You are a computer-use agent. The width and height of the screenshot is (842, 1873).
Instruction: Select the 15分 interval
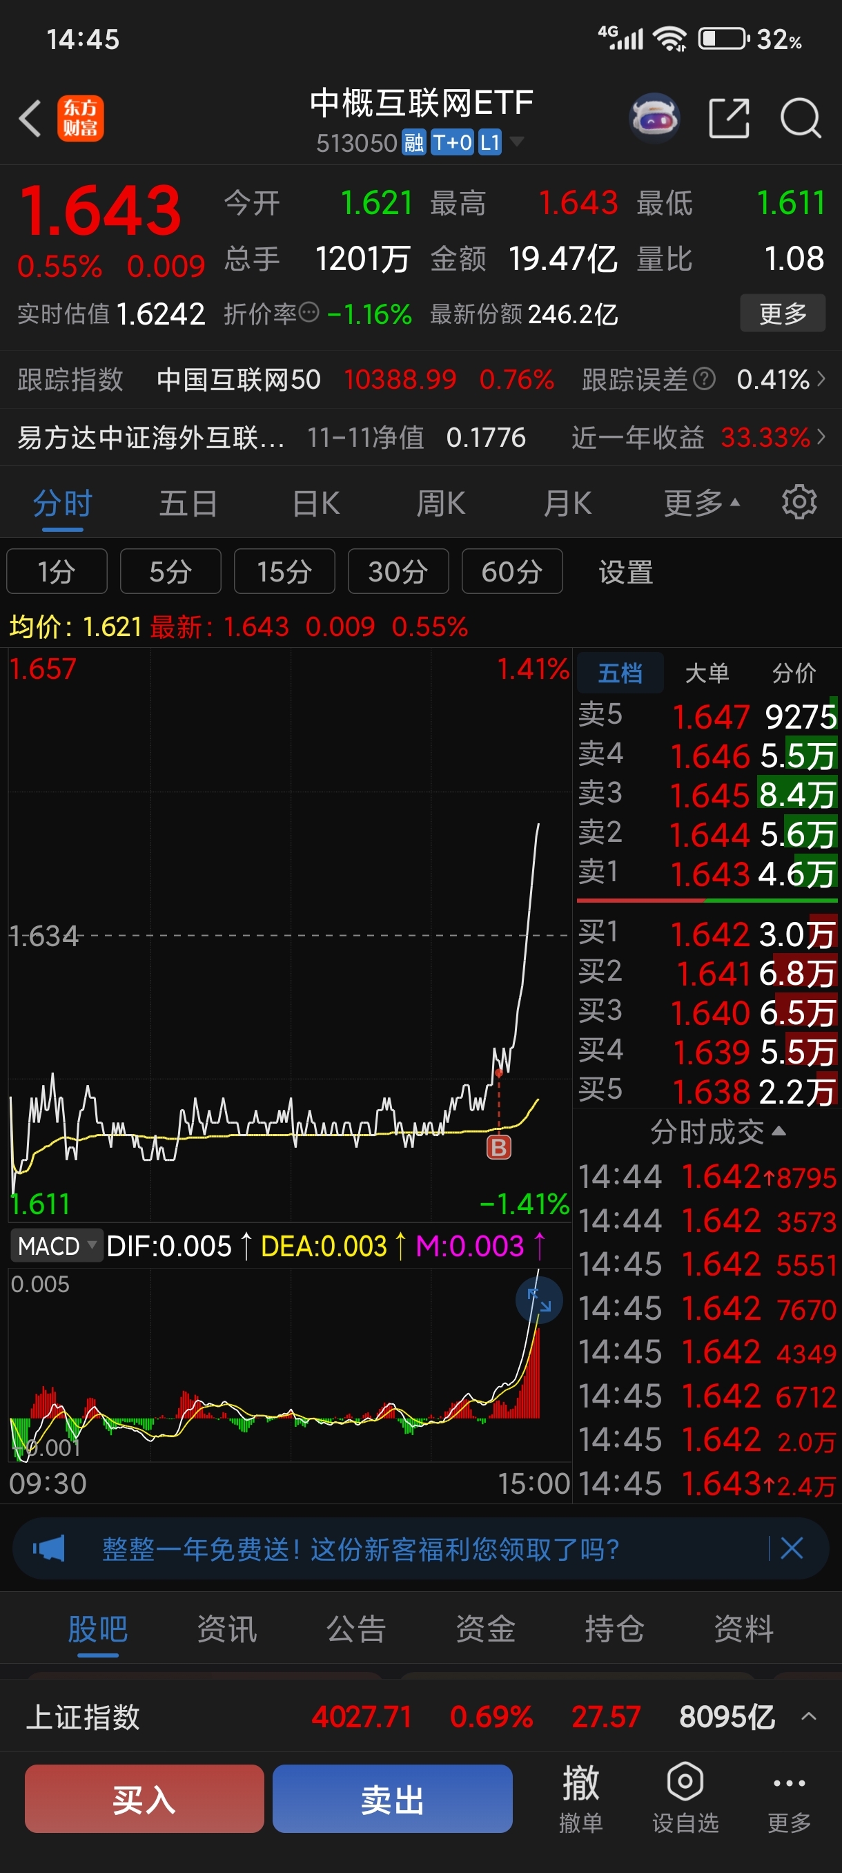284,571
